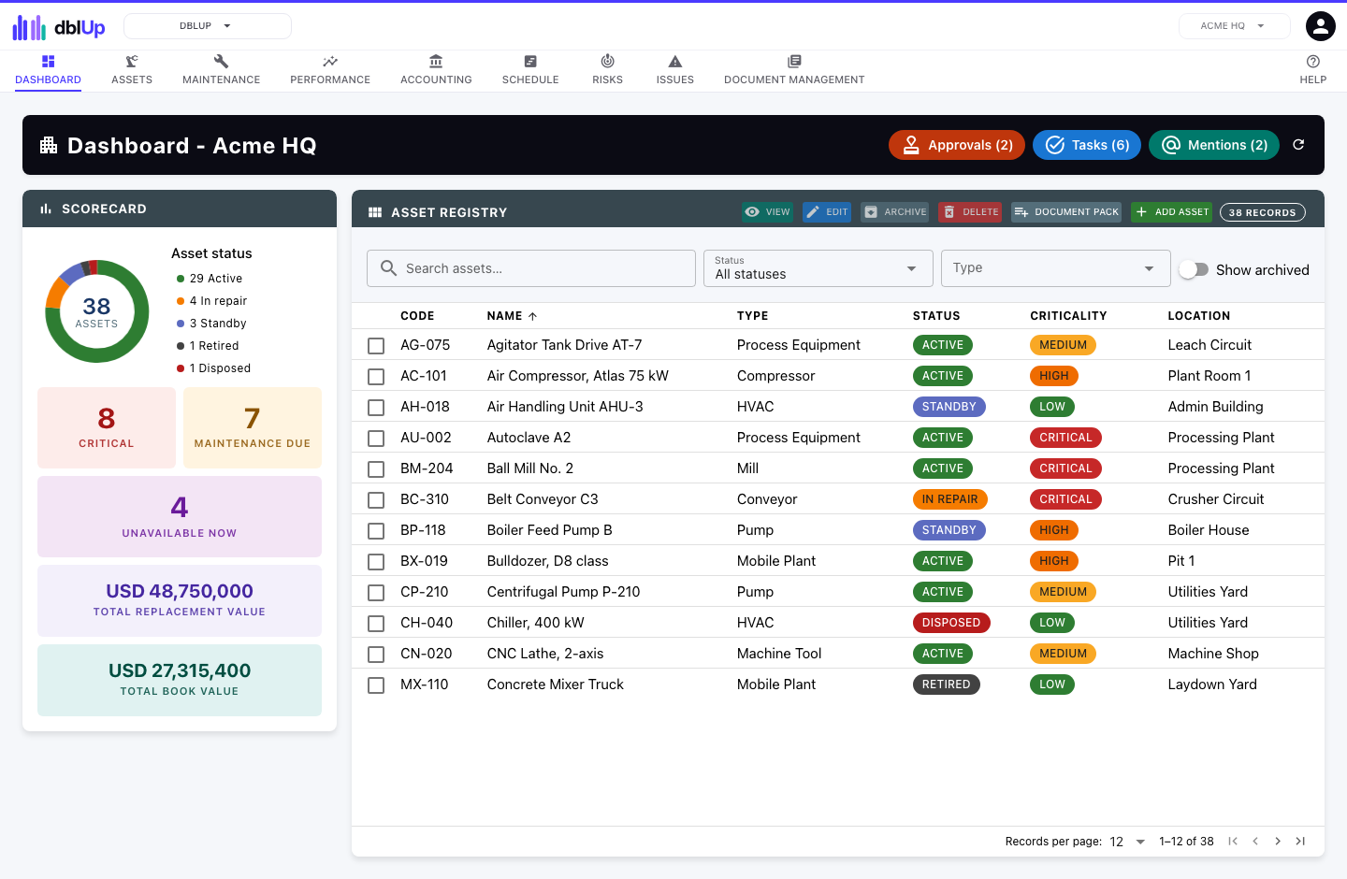This screenshot has height=879, width=1347.
Task: Expand the Status filter dropdown
Action: tap(818, 268)
